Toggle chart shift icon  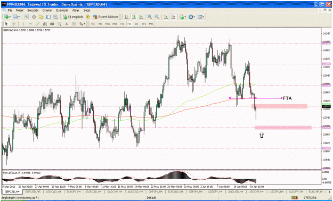tap(173, 17)
